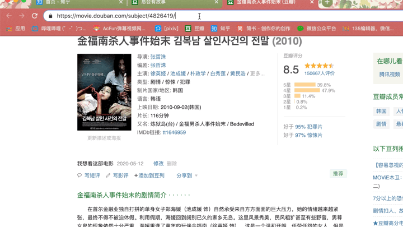Open actor 白秀莲 page
The image size is (403, 227).
218,73
